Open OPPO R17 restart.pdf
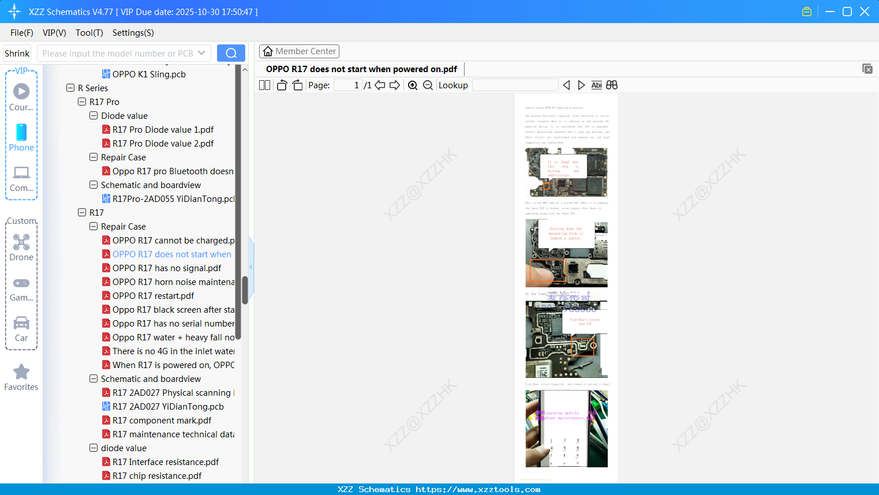879x495 pixels. [x=153, y=296]
